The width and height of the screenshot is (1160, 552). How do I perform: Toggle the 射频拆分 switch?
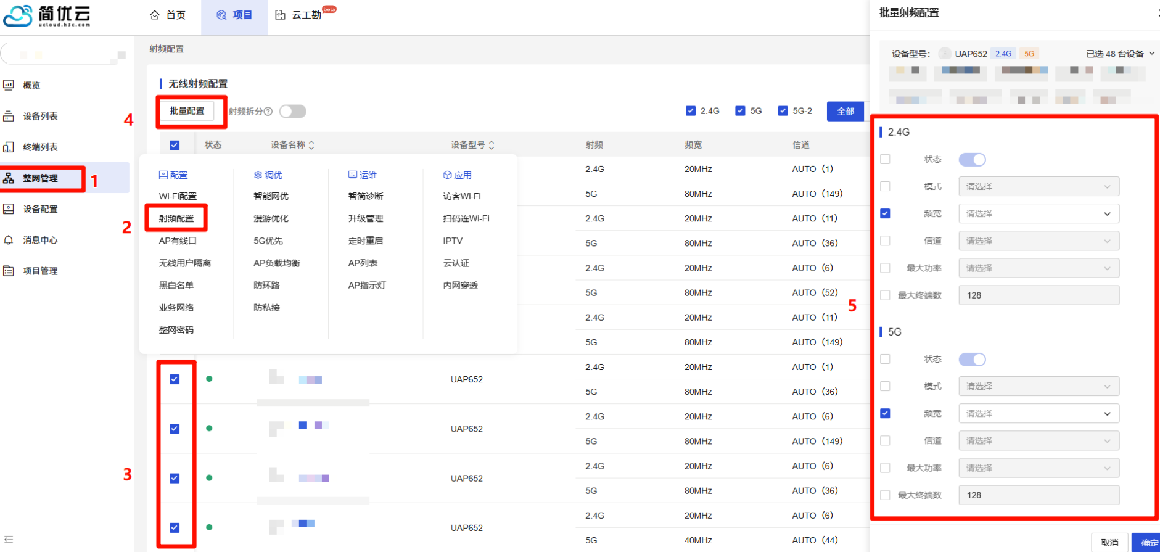(x=292, y=111)
